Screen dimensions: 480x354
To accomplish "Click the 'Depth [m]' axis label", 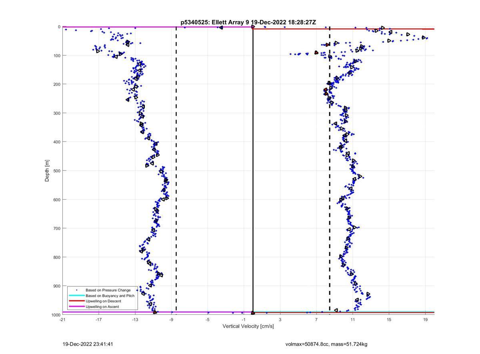I will pos(47,171).
